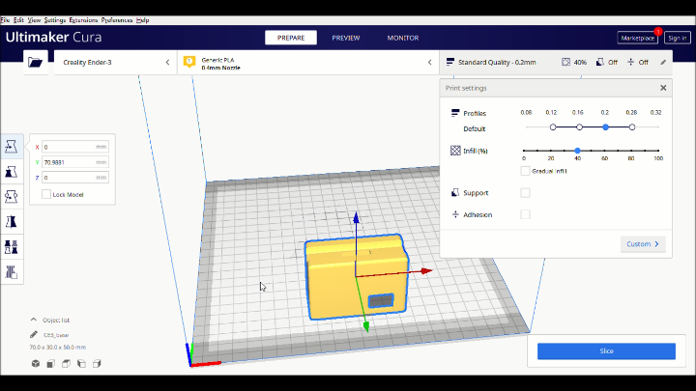Screen dimensions: 696x391
Task: Select the 0.2 profile radio point
Action: [605, 127]
